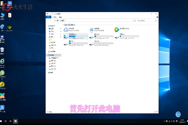188x125 pixels.
Task: Click the blue screen recorder timer circle
Action: click(x=178, y=114)
